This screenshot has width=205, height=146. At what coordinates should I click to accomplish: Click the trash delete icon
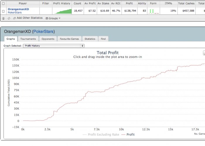click(x=3, y=18)
